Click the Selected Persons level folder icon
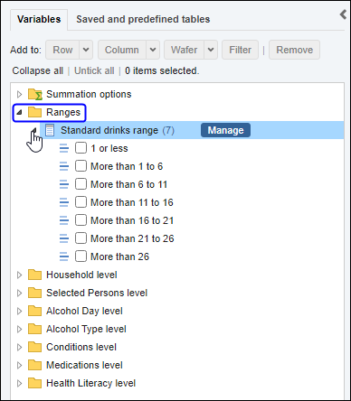 click(34, 293)
